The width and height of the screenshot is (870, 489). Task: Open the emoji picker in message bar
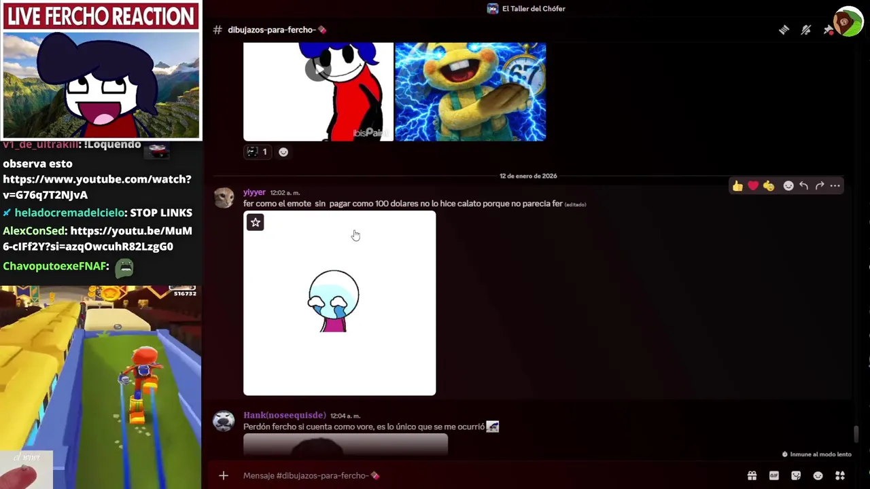818,475
